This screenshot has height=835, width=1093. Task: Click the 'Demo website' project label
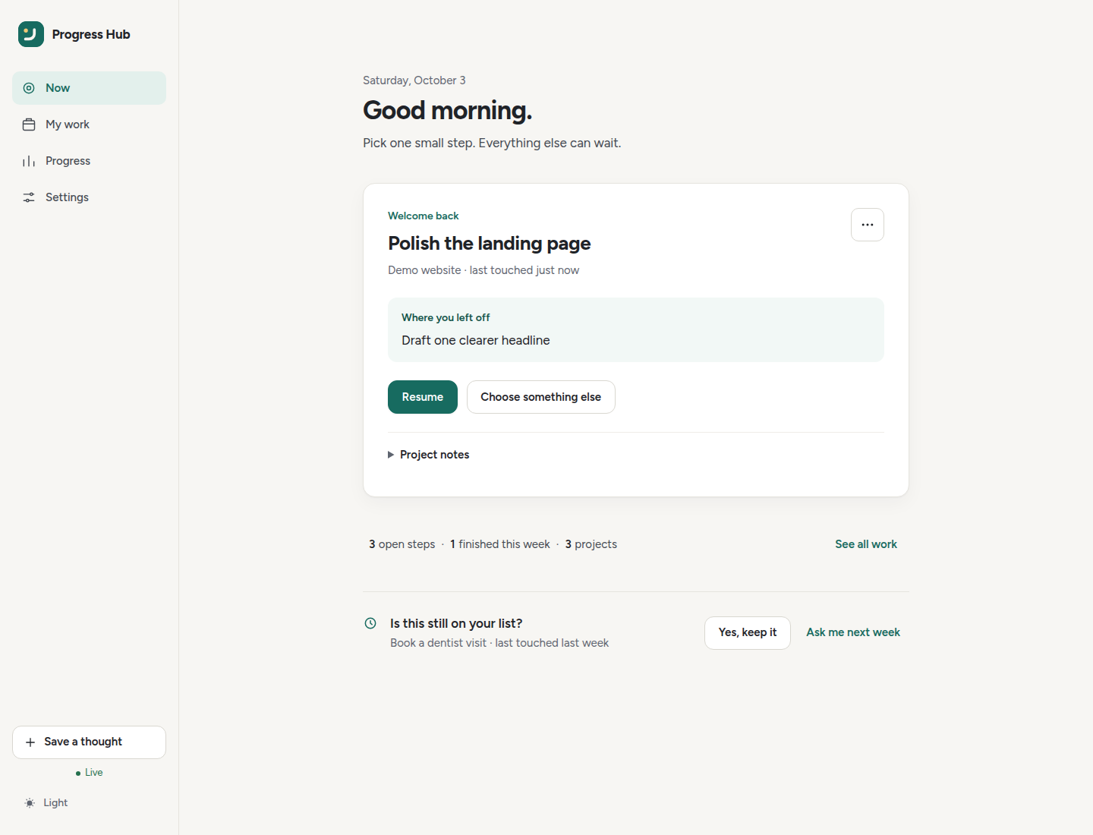424,270
